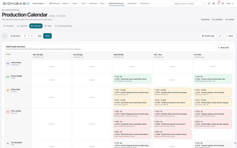The height and width of the screenshot is (148, 237).
Task: Open Ethan's Fri 11:00 J-5113 Tideway card
Action: [213, 92]
